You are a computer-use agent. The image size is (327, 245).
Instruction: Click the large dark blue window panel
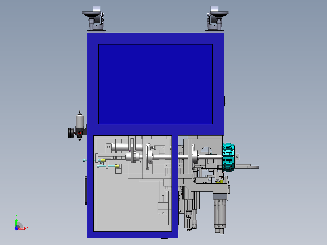(x=155, y=84)
